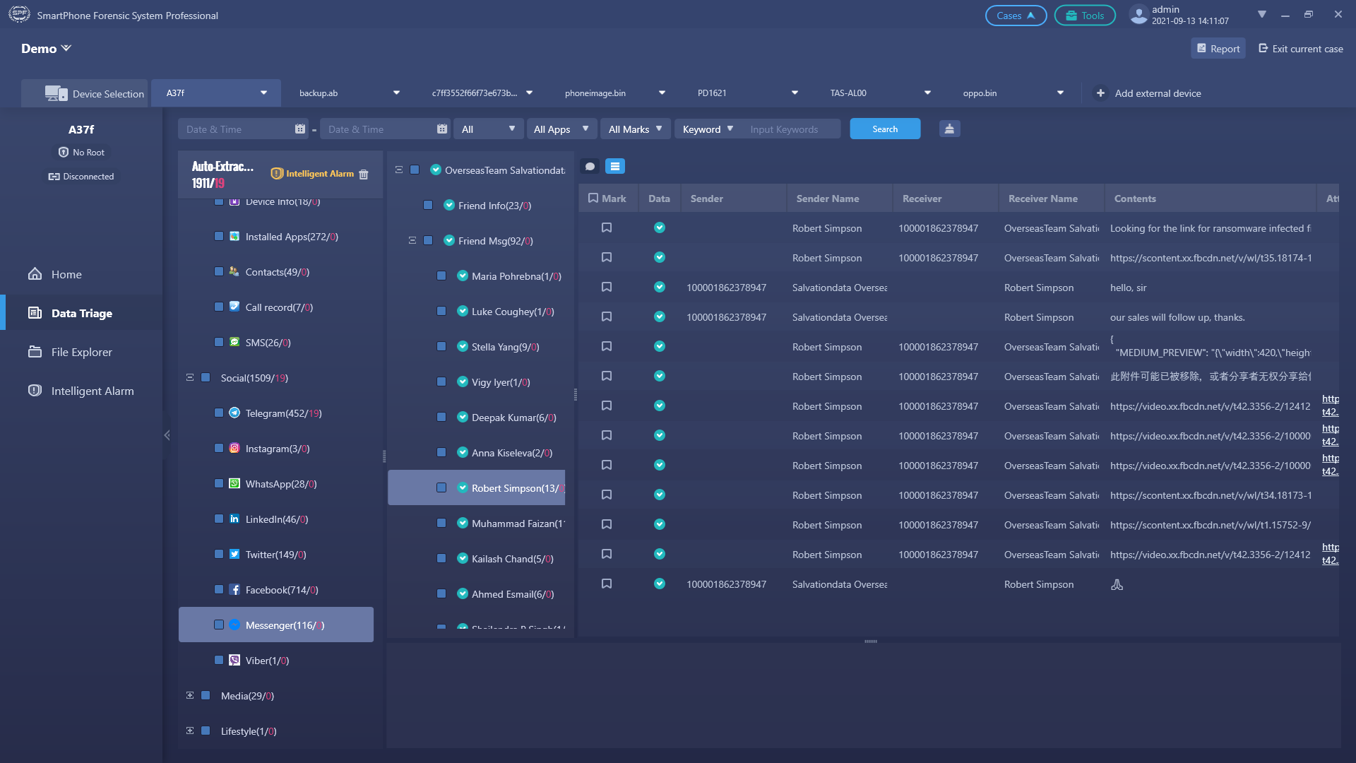Open File Explorer in sidebar
Screen dimensions: 1356x763
click(x=81, y=352)
